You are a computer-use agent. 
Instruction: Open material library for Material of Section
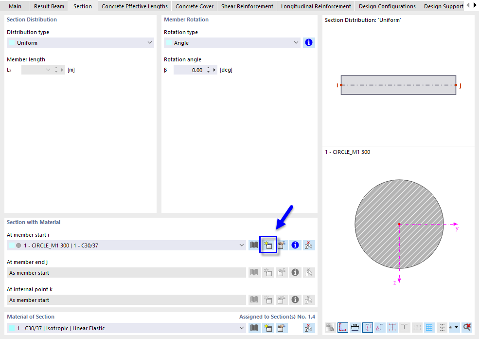254,328
